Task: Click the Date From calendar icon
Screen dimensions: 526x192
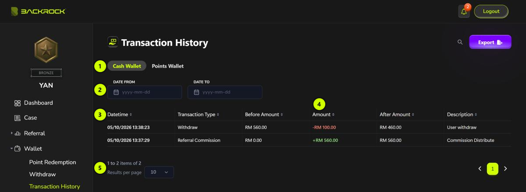Action: pos(116,92)
